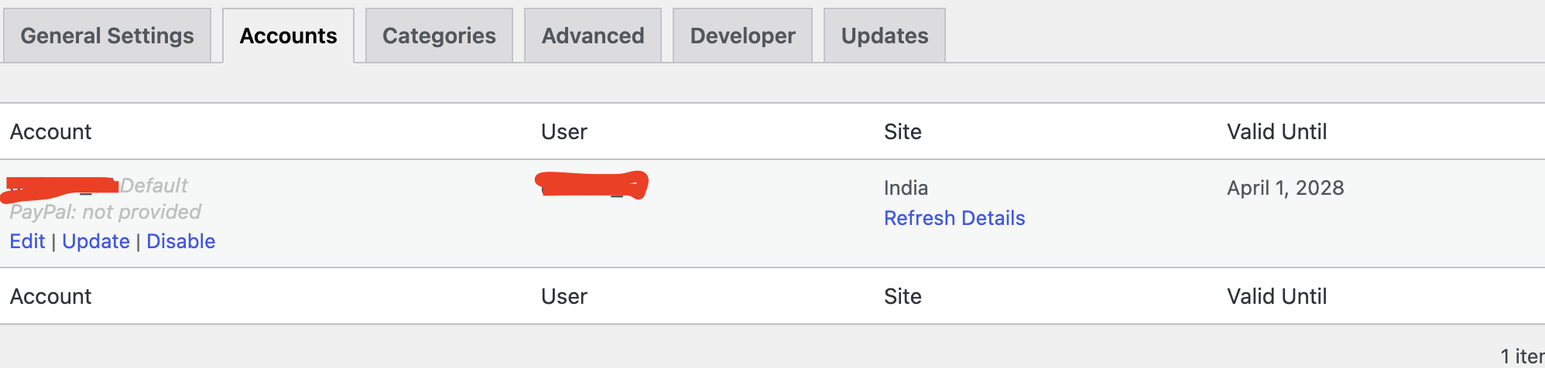Click the Account header at top
Image resolution: width=1545 pixels, height=368 pixels.
50,131
